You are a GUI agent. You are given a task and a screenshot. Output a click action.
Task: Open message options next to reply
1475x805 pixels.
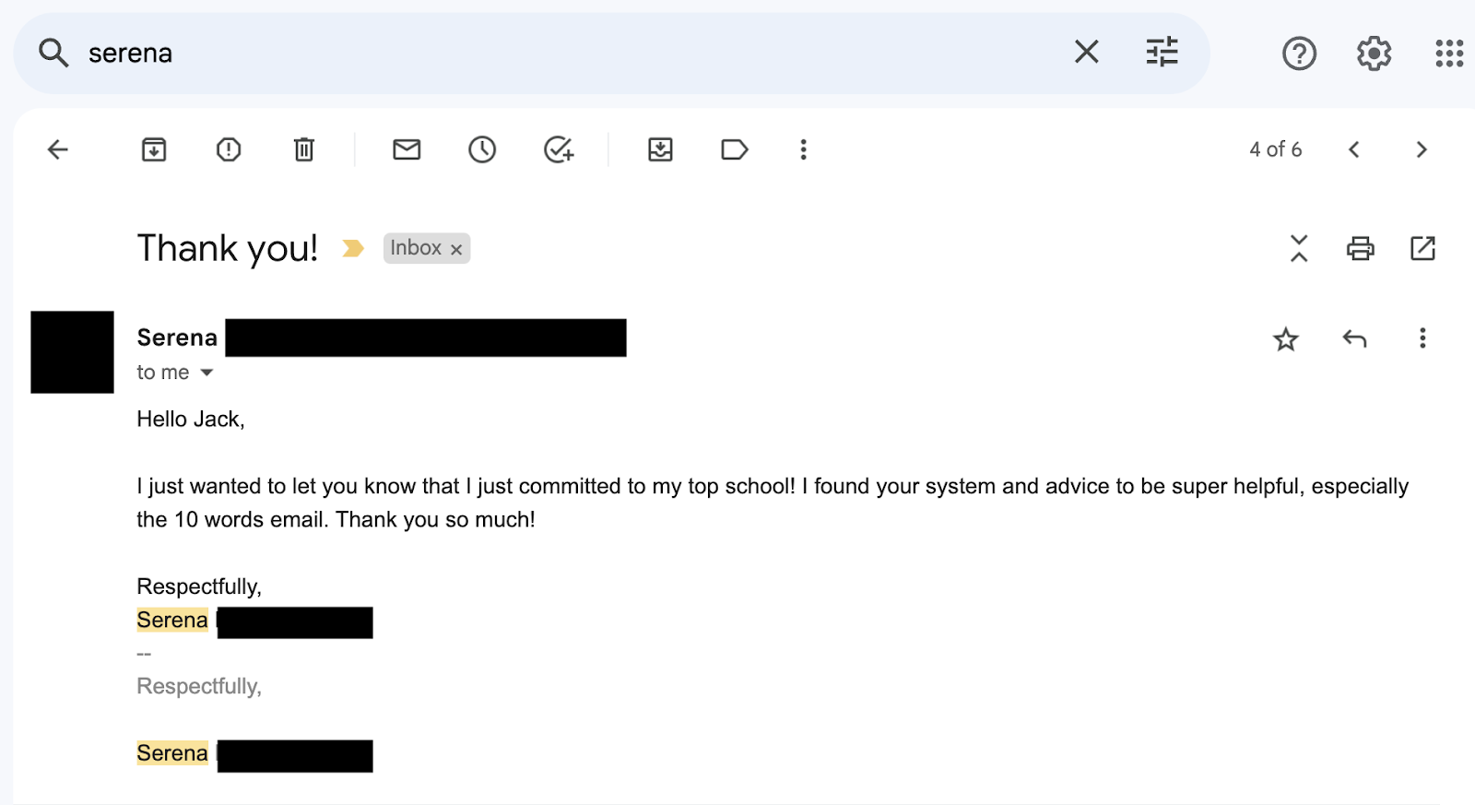[1422, 338]
